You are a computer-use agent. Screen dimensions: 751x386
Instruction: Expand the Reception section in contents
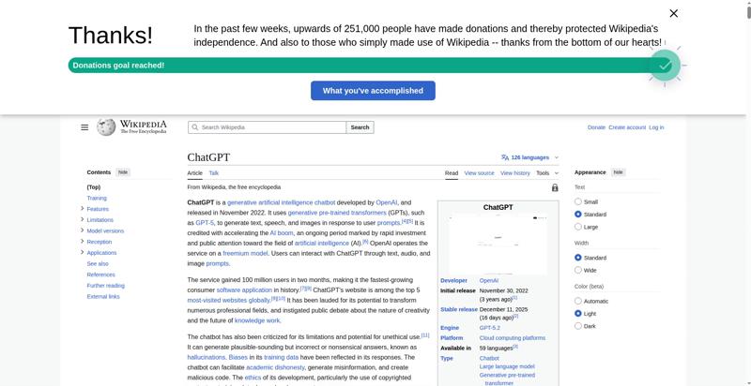tap(83, 242)
